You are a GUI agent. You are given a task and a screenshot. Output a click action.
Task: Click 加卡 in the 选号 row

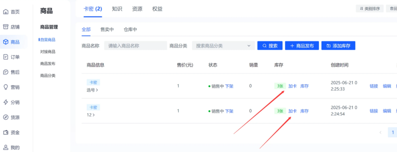tap(292, 86)
